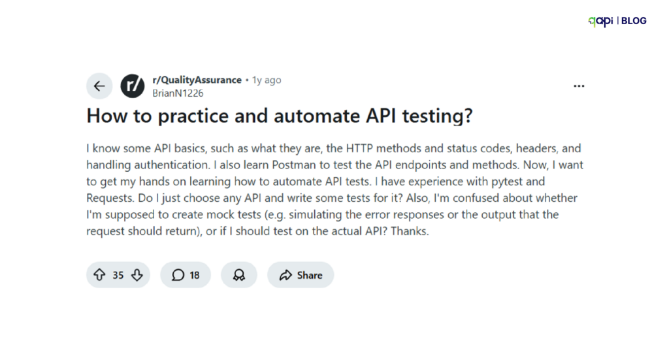Click "Thanks." at the post's end
This screenshot has height=341, width=669.
click(x=410, y=231)
